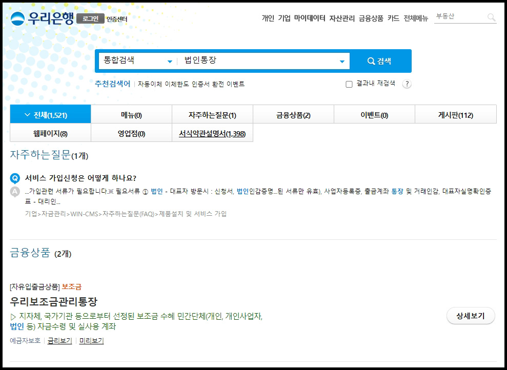507x370 pixels.
Task: Click recommended keyword 이벤트
Action: pos(235,84)
